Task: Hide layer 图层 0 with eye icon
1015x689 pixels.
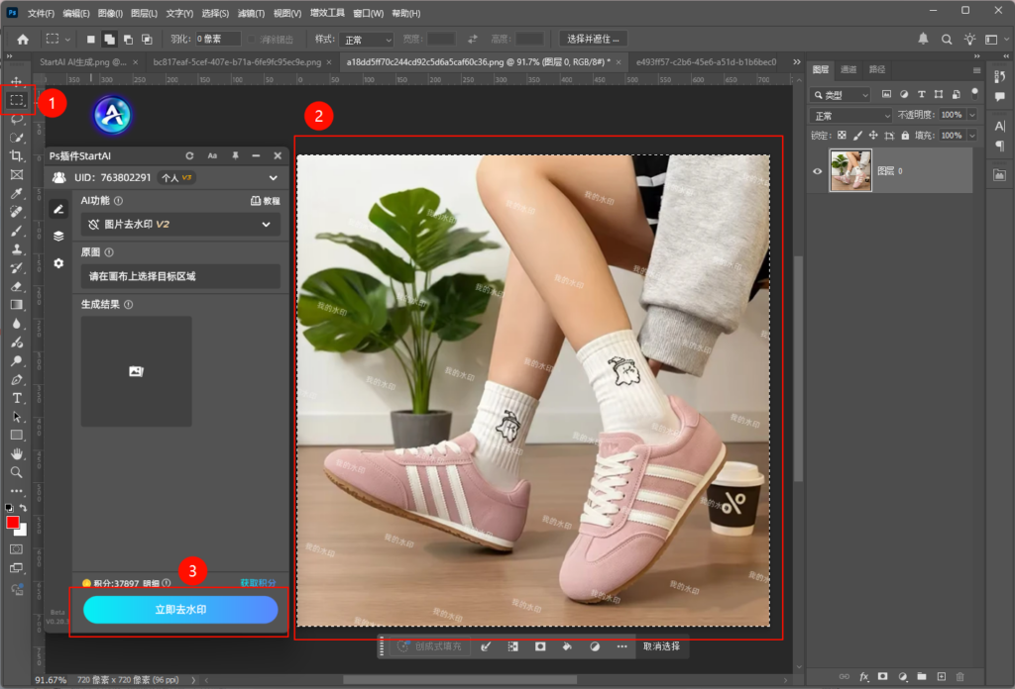Action: (x=818, y=171)
